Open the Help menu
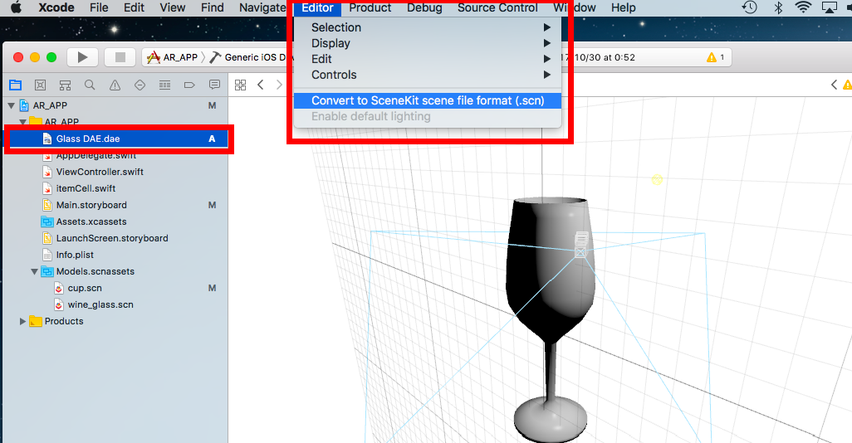Viewport: 852px width, 443px height. [x=623, y=7]
